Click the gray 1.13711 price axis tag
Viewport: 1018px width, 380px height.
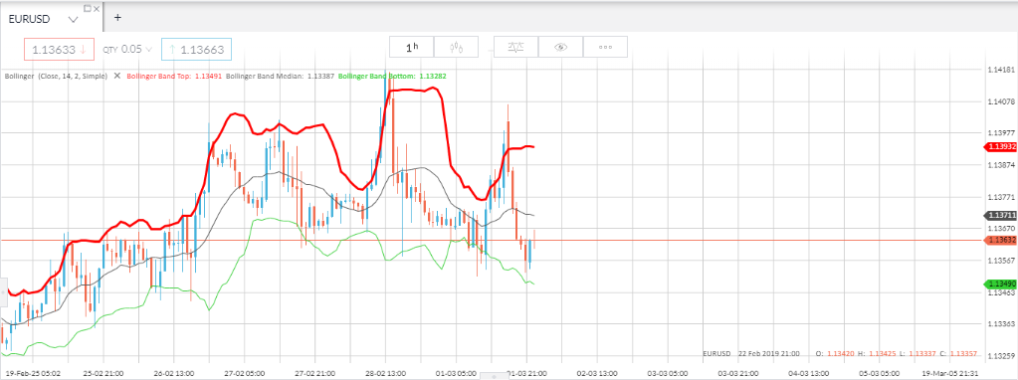coord(1000,215)
